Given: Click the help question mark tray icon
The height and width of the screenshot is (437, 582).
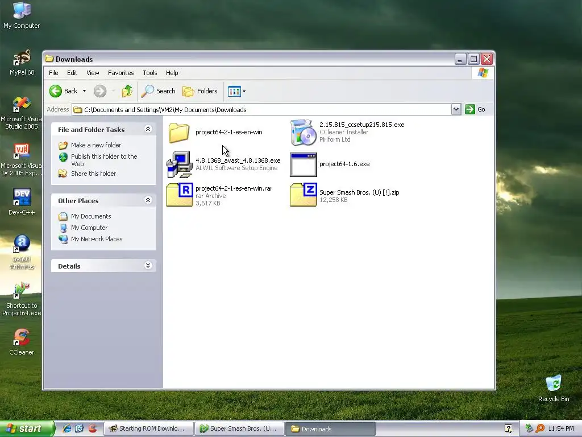Looking at the screenshot, I should 508,428.
